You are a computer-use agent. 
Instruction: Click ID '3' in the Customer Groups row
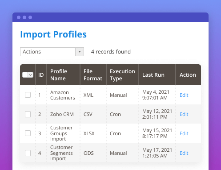click(x=40, y=133)
